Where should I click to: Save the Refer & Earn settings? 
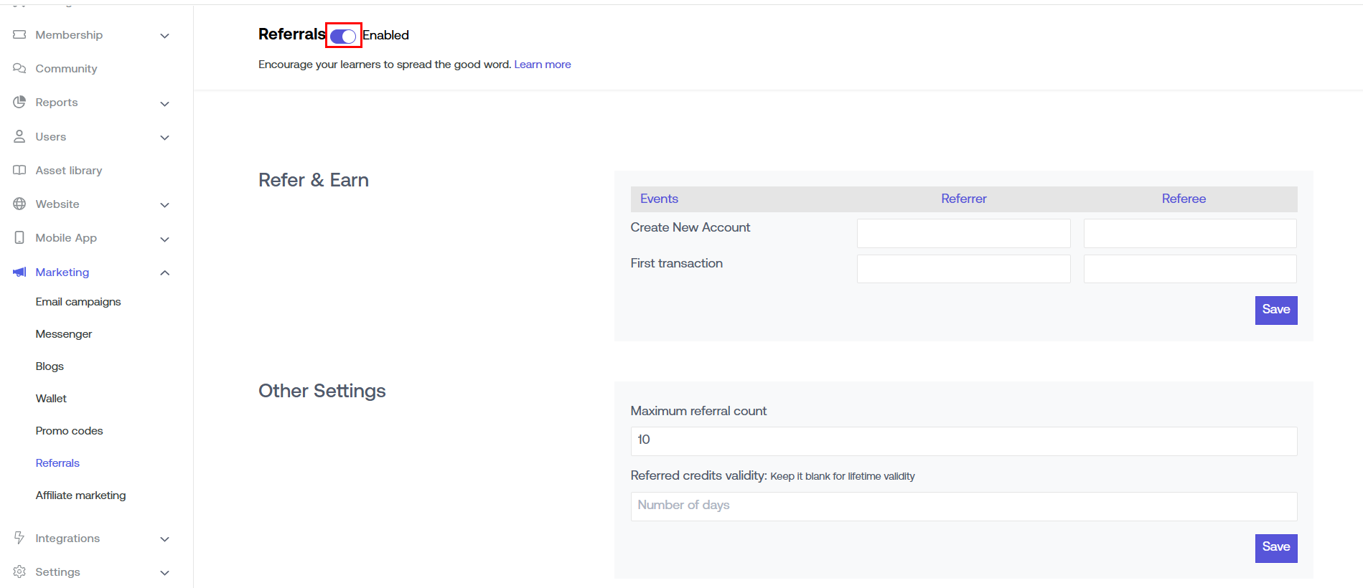pos(1275,310)
